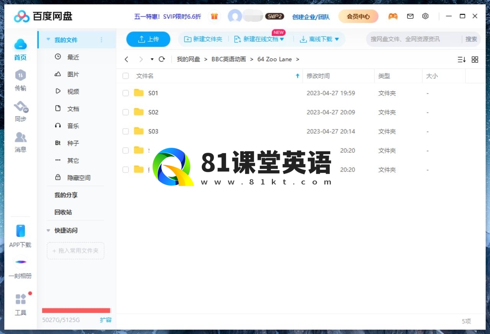Viewport: 490px width, 334px height.
Task: Check the S03 row checkbox
Action: pos(126,131)
